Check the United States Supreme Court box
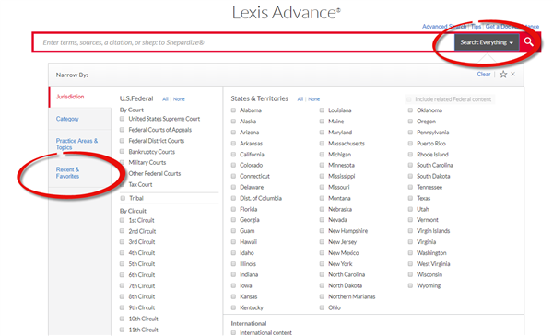Viewport: 553px width, 336px height. click(x=122, y=119)
